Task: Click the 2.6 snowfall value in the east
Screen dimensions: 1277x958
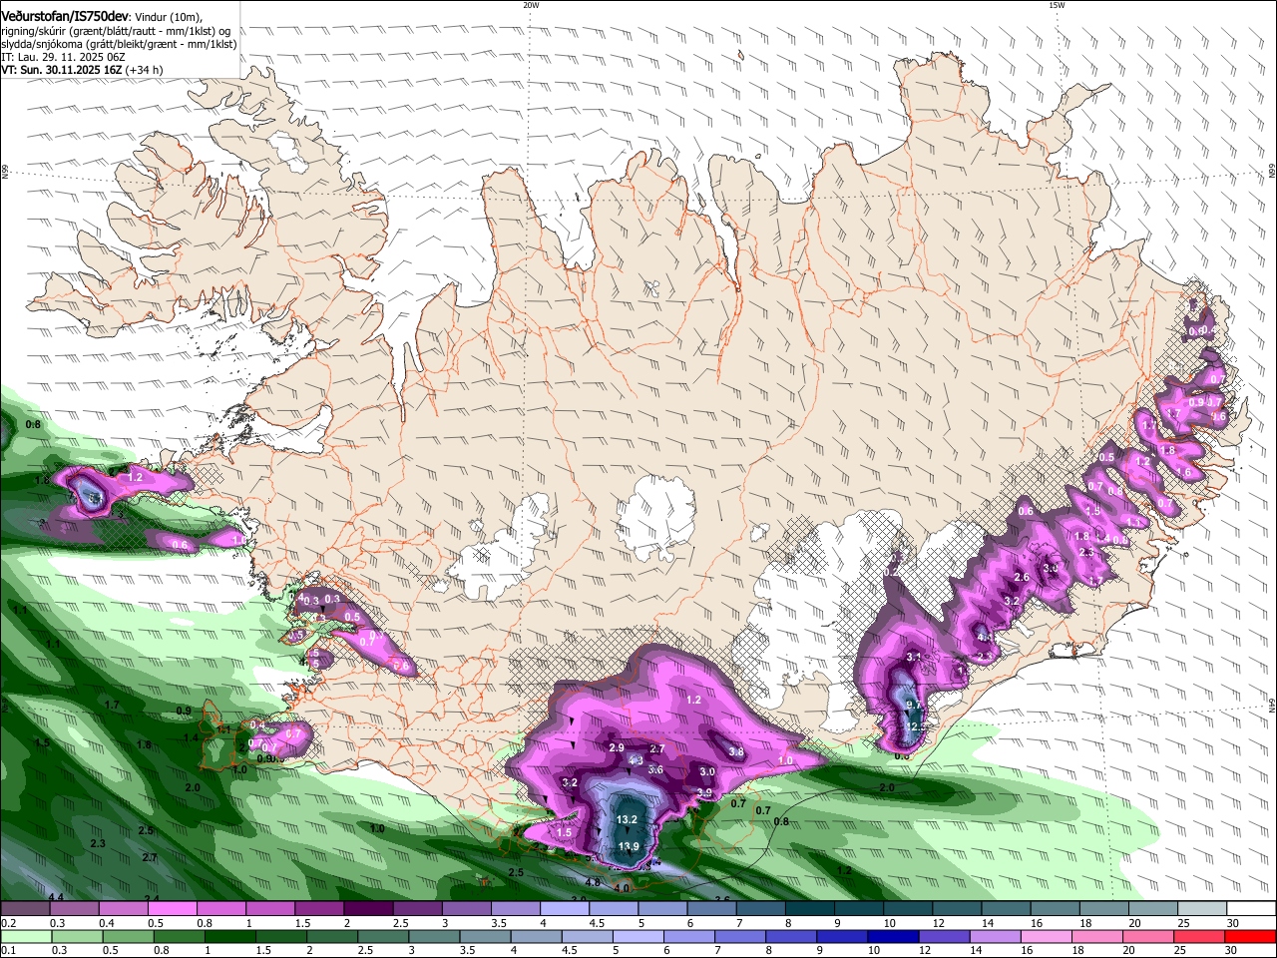Action: pyautogui.click(x=1022, y=577)
